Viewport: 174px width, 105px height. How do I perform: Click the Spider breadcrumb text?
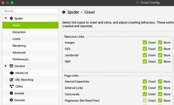click(x=73, y=12)
